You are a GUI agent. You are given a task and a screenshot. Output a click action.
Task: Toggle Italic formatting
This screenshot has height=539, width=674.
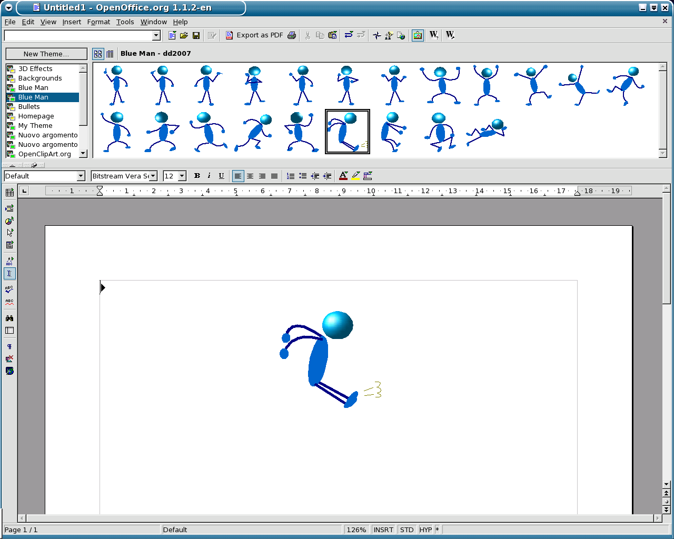[x=209, y=176]
